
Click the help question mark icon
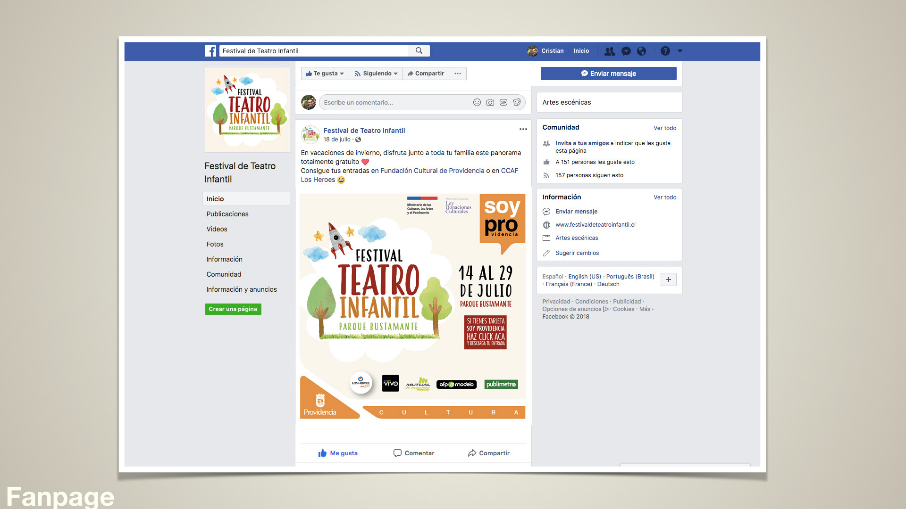(x=665, y=51)
